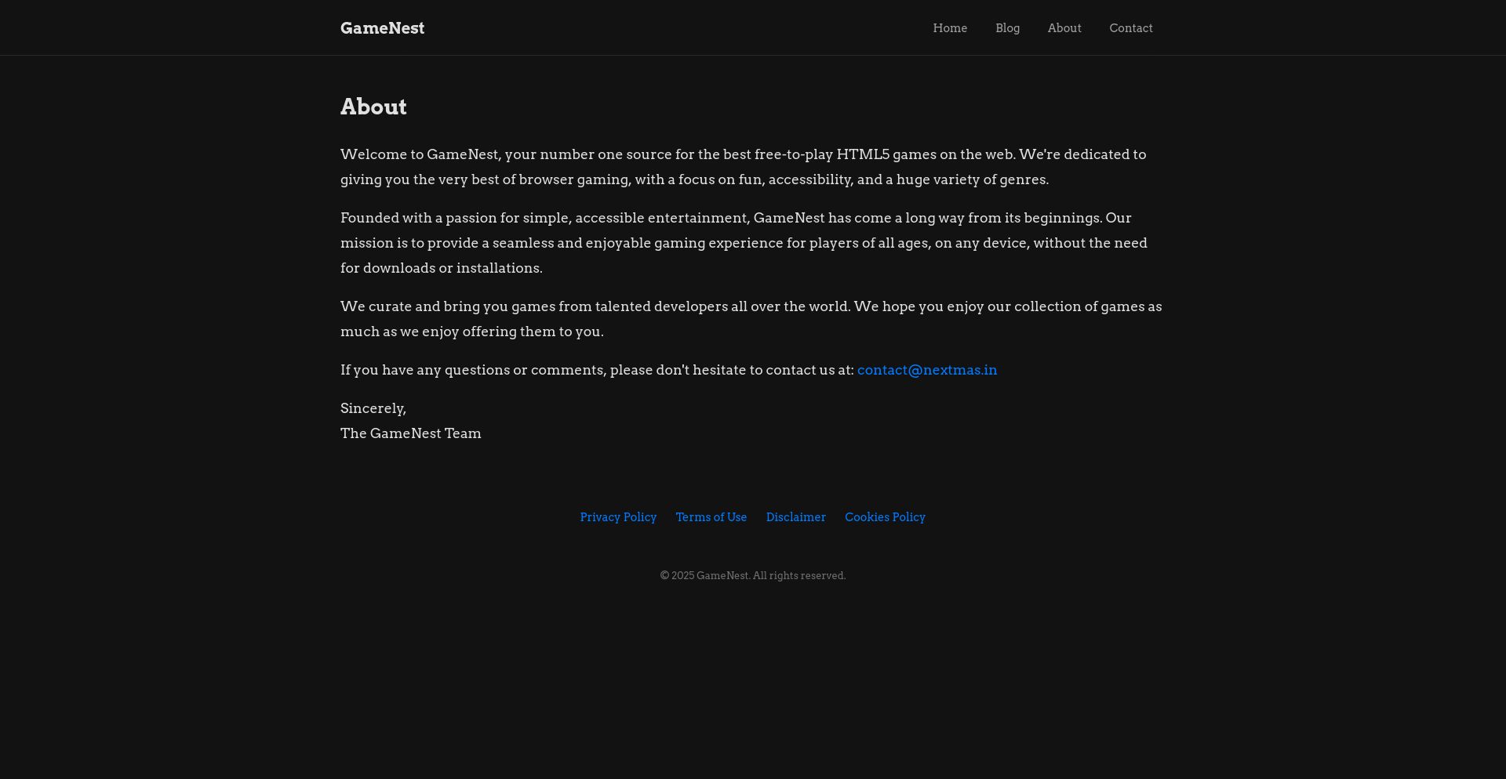Image resolution: width=1506 pixels, height=779 pixels.
Task: Click the 'Sincerely,' sign-off line
Action: pyautogui.click(x=373, y=408)
